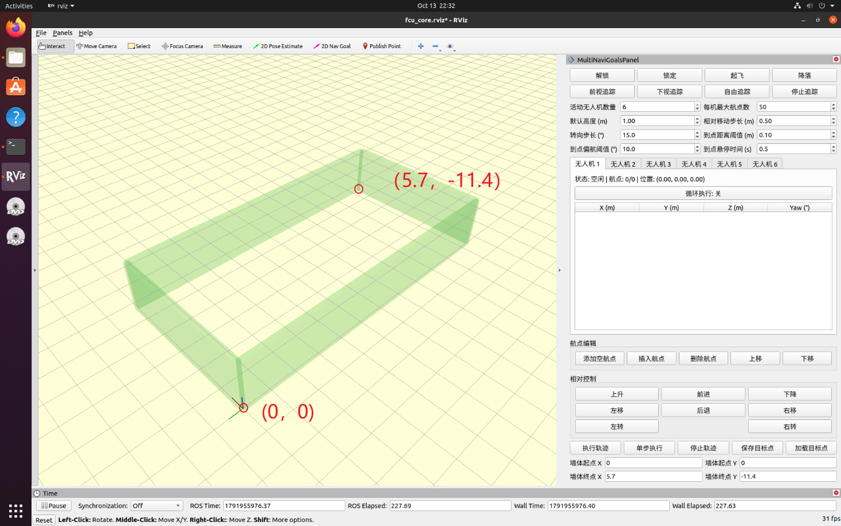Open the rviz app menu in top bar

61,6
